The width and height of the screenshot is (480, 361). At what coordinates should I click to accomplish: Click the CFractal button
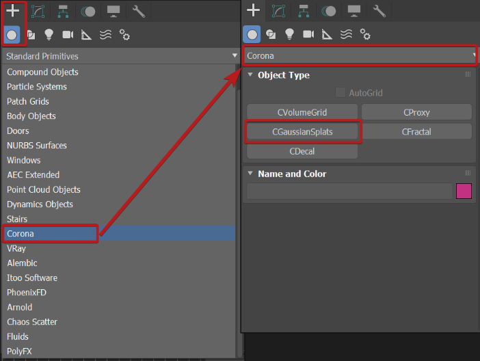coord(416,132)
